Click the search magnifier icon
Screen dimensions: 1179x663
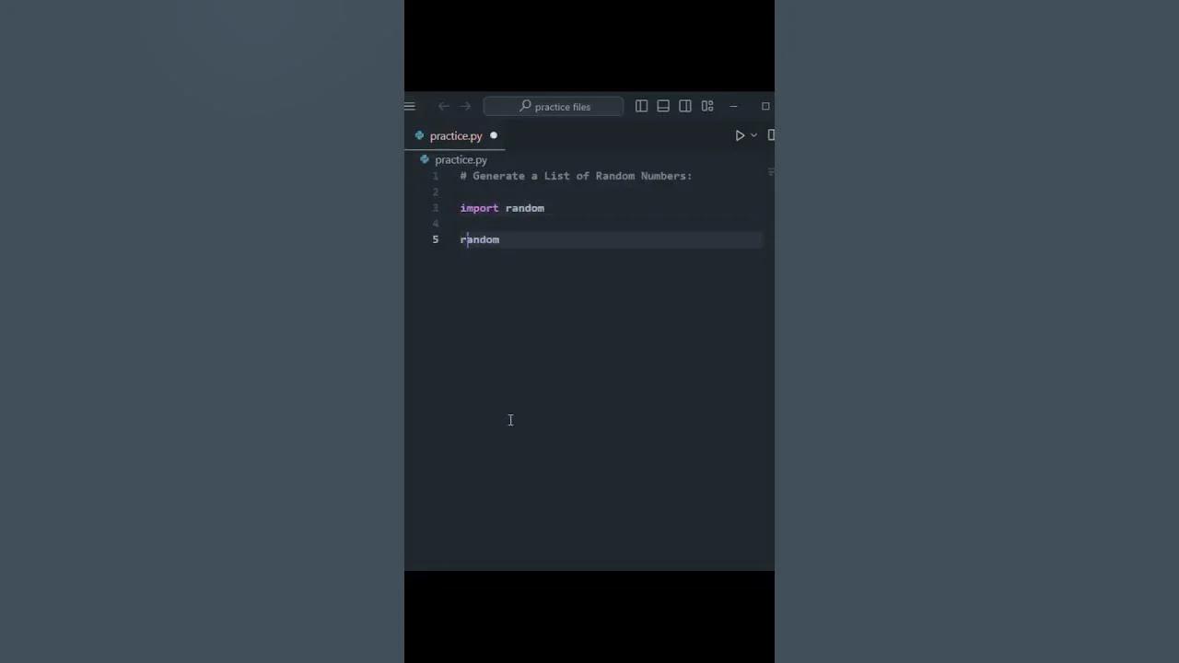(x=525, y=107)
